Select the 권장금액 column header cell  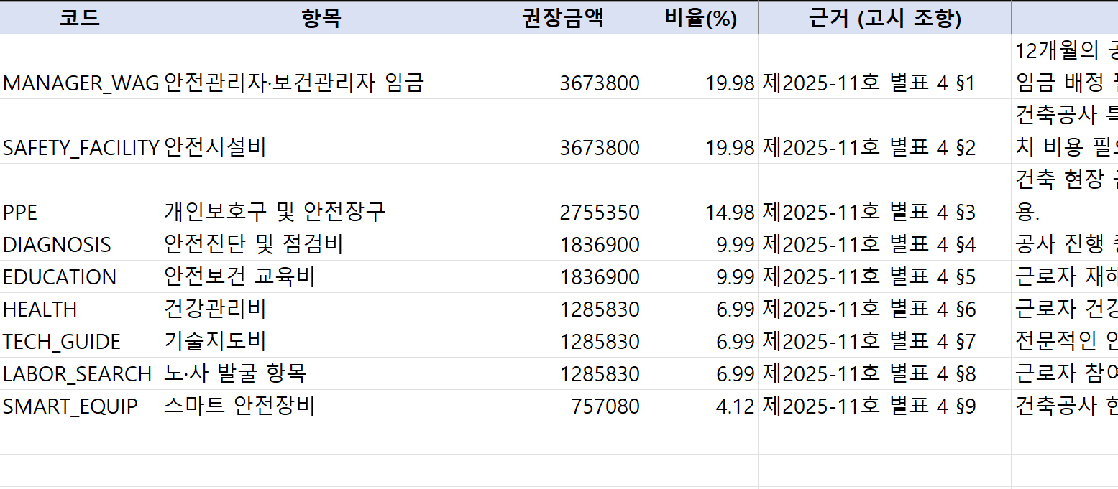point(562,18)
